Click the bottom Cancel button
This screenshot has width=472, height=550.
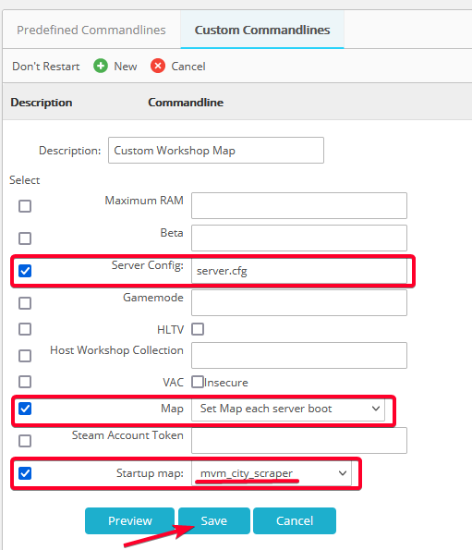295,520
